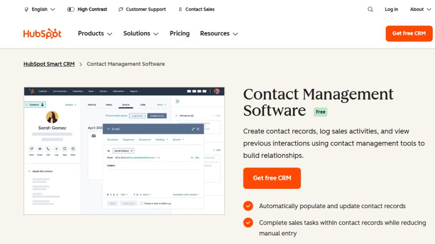Click the search magnifier icon

(370, 9)
